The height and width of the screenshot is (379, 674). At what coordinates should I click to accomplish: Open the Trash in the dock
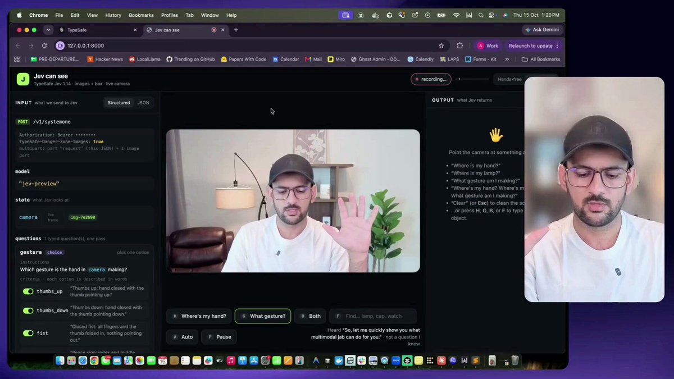[x=515, y=360]
